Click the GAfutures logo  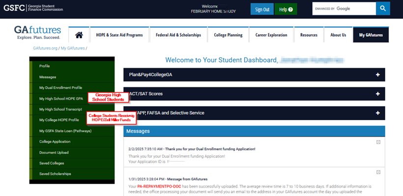coord(37,32)
